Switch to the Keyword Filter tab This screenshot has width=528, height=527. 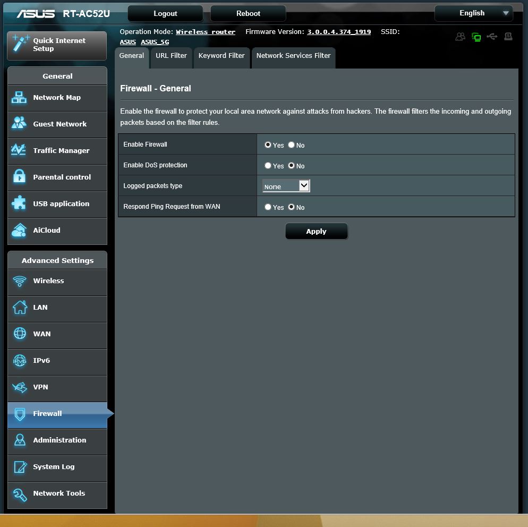[222, 57]
